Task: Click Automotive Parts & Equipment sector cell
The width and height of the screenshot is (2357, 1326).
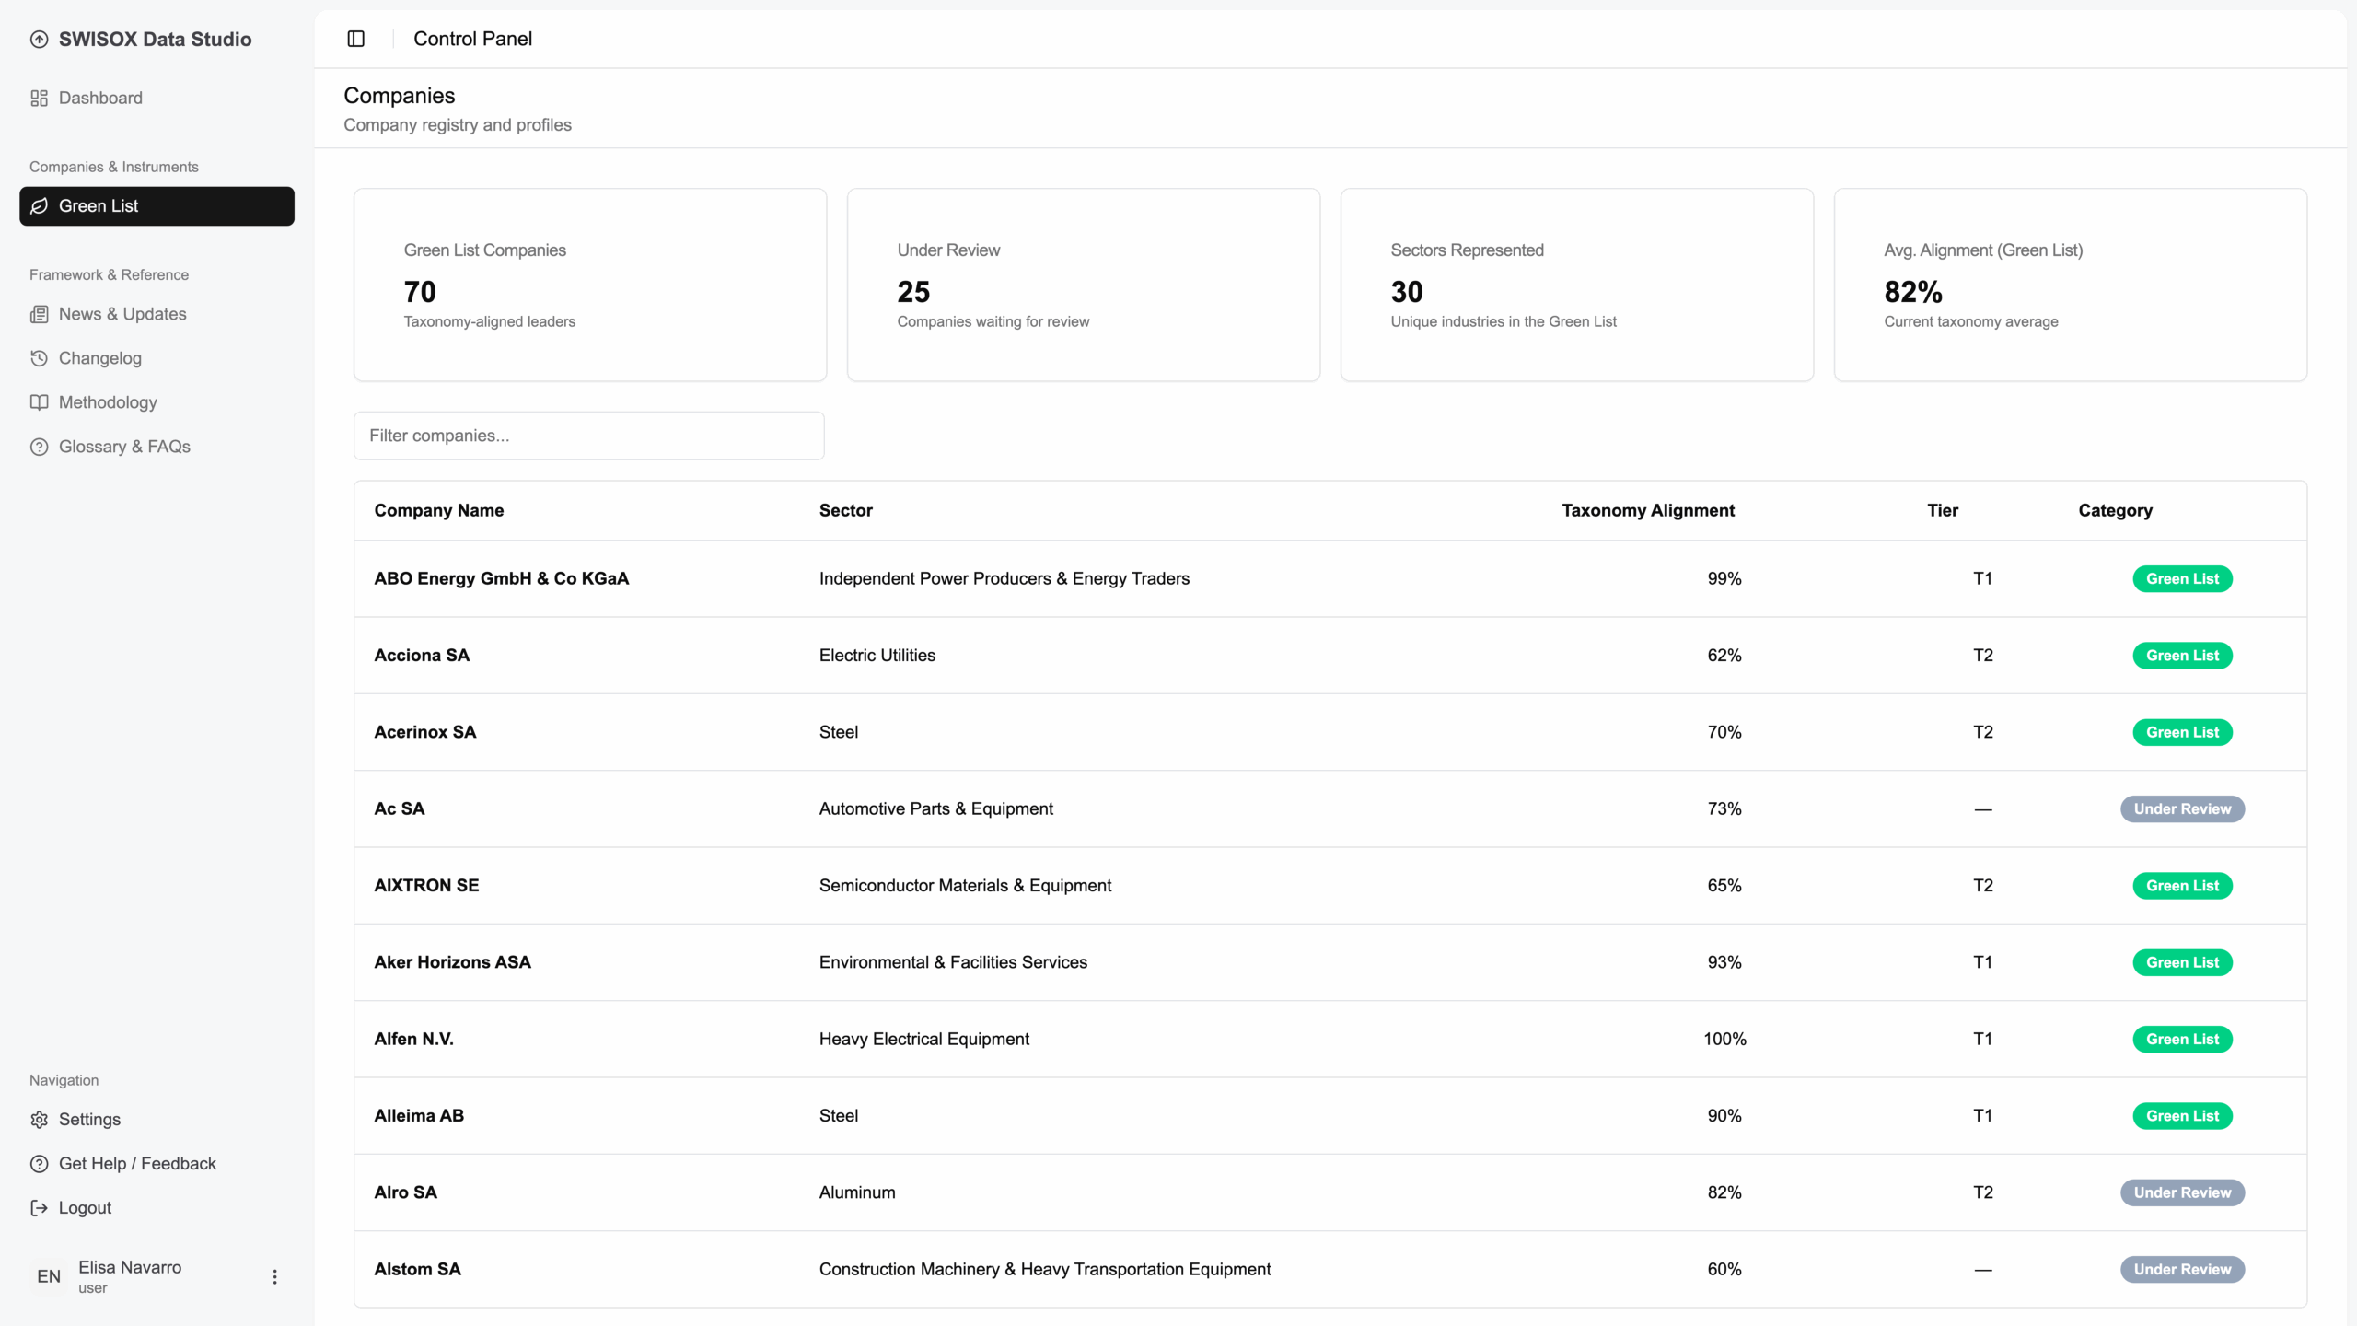Action: (x=935, y=808)
